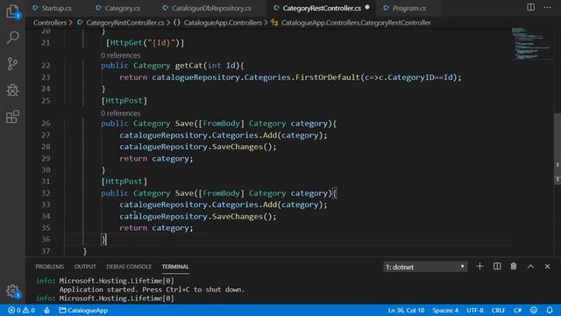This screenshot has height=316, width=561.
Task: Click the feedback smiley in status bar
Action: point(534,310)
